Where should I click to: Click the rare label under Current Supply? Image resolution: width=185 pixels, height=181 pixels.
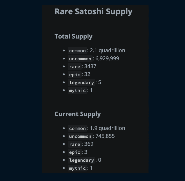(75, 144)
